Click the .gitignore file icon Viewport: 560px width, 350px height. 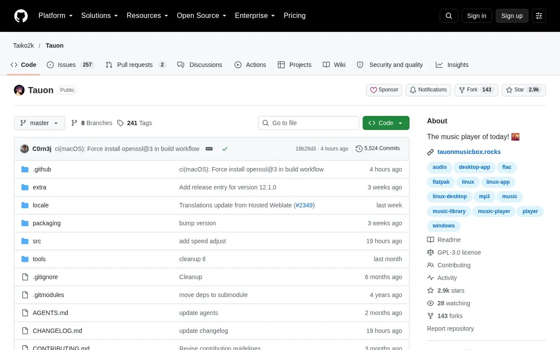[x=25, y=277]
